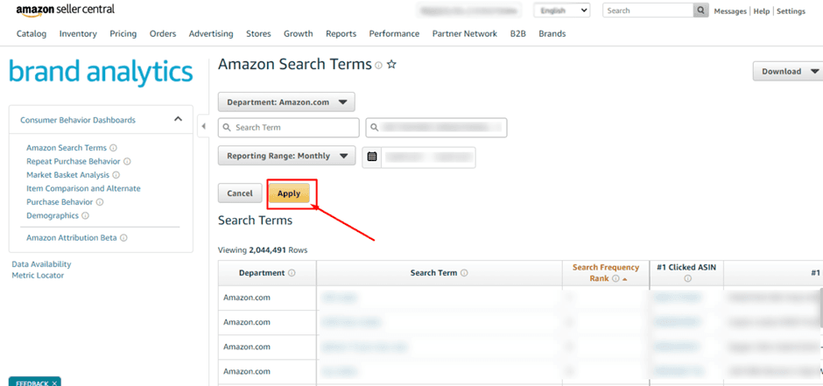
Task: Open the Reports menu
Action: 341,33
